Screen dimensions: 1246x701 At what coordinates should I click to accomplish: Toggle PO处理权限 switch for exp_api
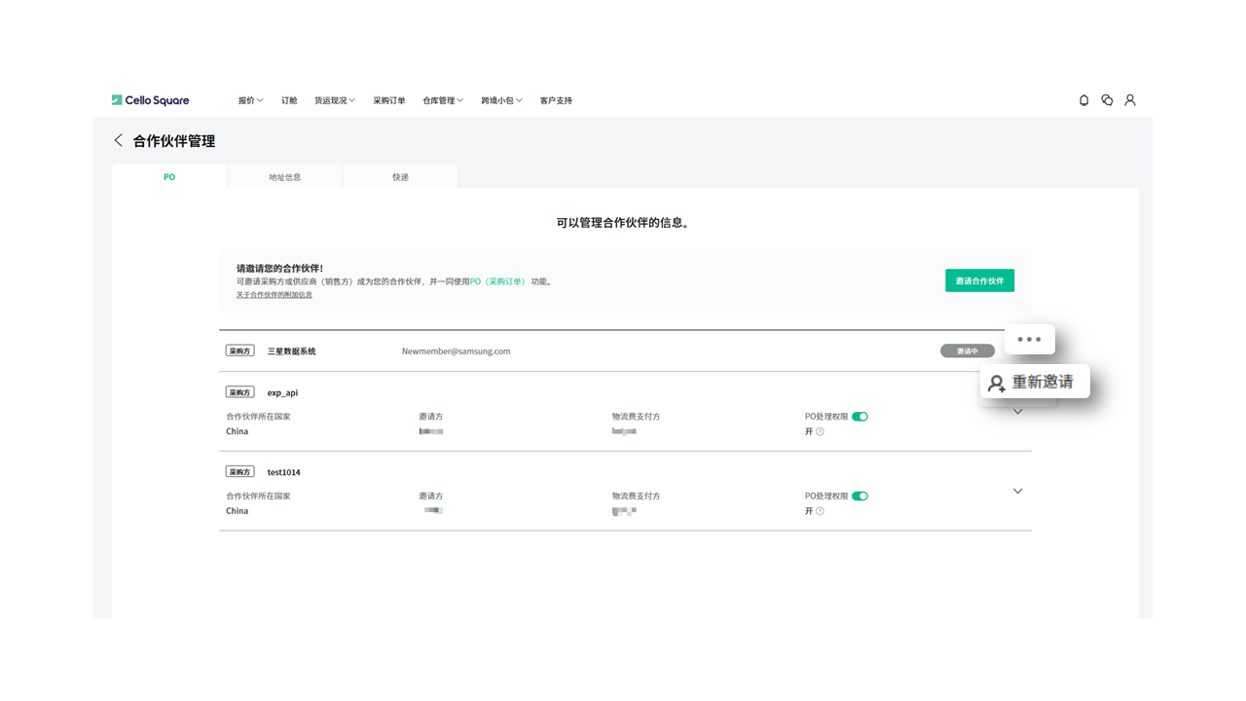860,417
